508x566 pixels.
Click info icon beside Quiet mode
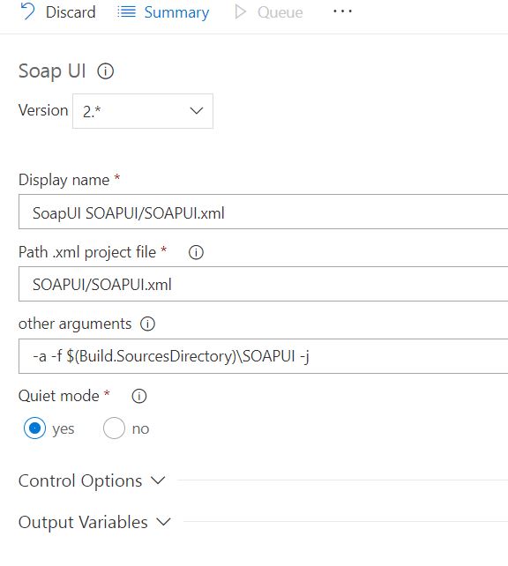tap(139, 396)
